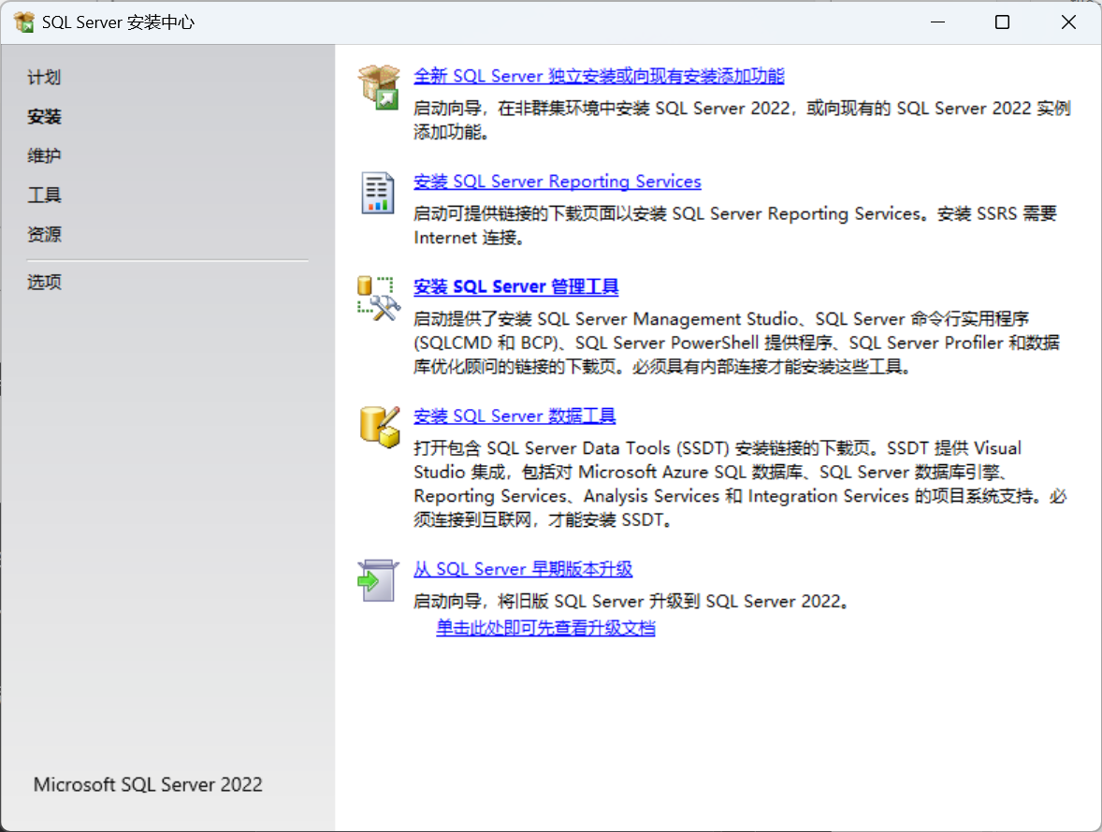Click the upgrade from earlier version icon
Image resolution: width=1102 pixels, height=832 pixels.
coord(378,580)
